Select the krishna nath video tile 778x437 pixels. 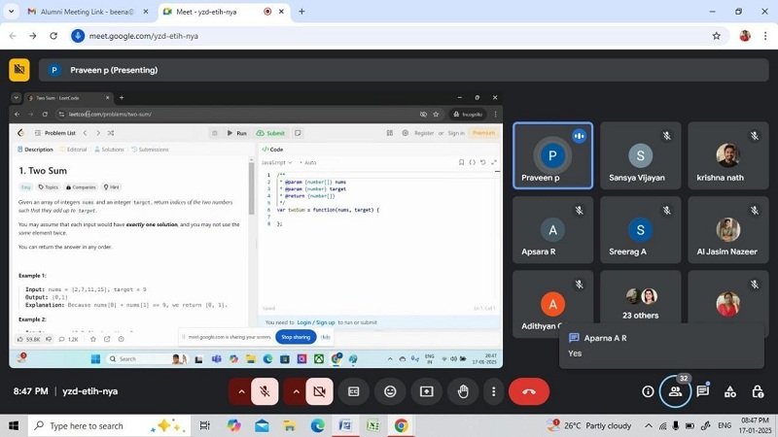coord(727,155)
